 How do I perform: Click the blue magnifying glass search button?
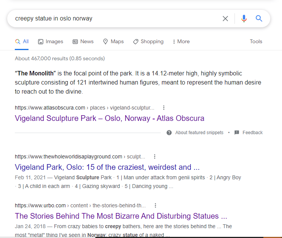pos(259,19)
